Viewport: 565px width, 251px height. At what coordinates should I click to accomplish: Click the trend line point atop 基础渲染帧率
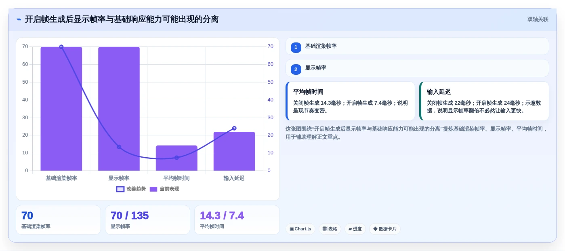click(61, 47)
